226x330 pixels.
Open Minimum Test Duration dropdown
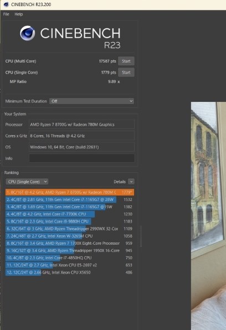(x=91, y=101)
